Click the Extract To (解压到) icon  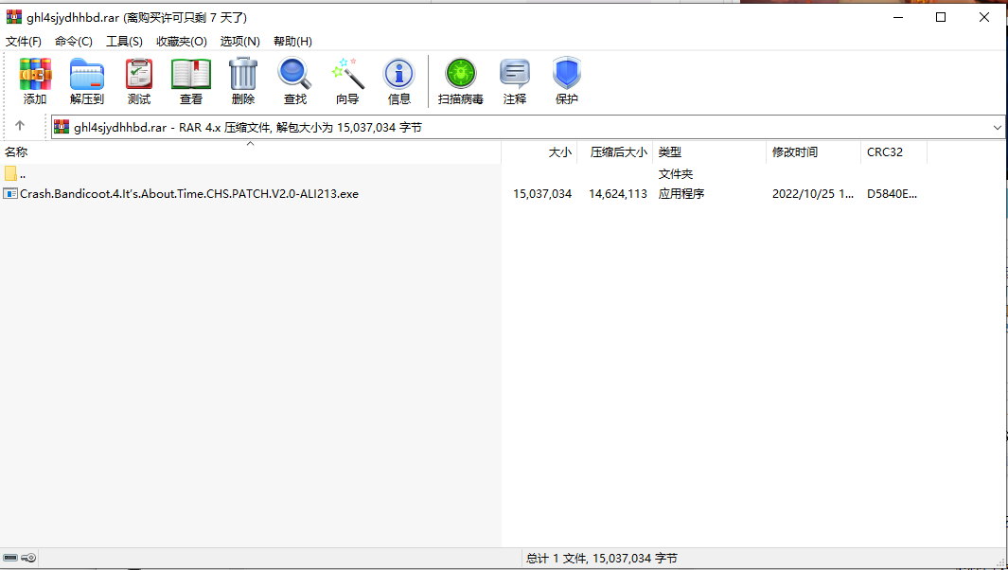pyautogui.click(x=87, y=81)
